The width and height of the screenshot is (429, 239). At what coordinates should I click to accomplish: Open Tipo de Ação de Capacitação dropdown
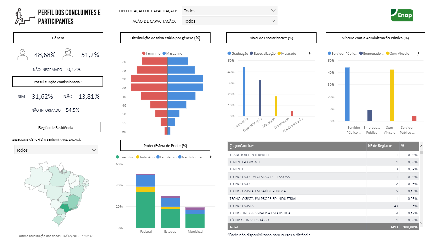[x=230, y=11]
